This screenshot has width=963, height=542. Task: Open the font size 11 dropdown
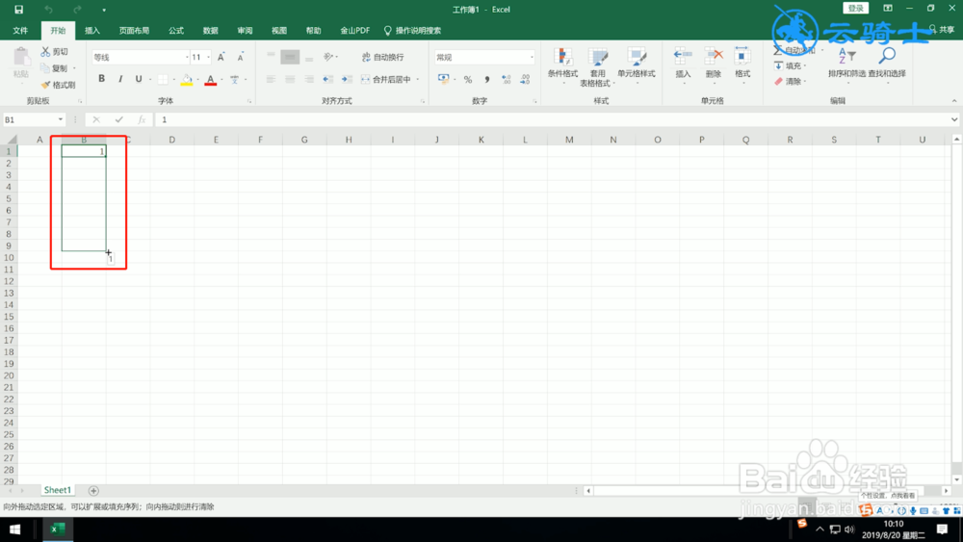(x=208, y=57)
